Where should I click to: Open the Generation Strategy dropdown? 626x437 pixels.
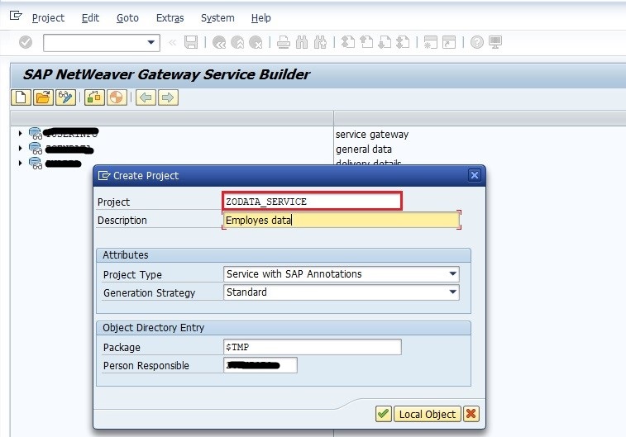[x=452, y=292]
